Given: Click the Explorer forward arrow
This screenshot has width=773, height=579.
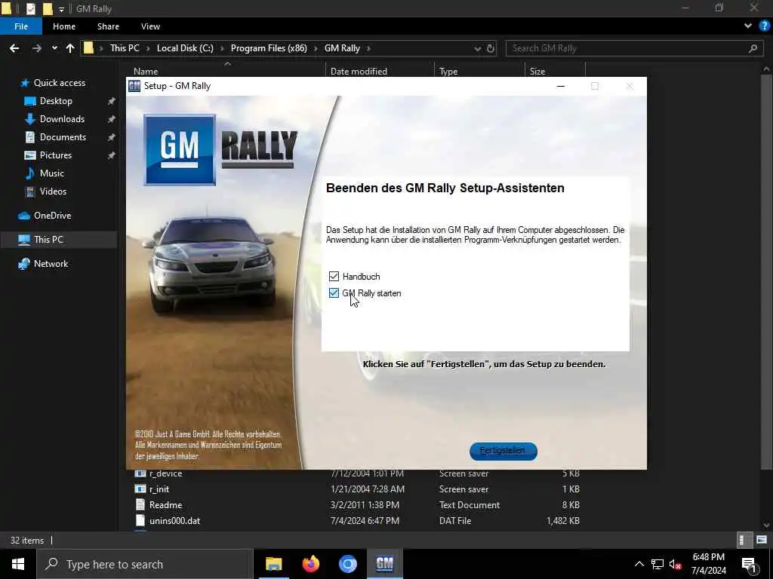Looking at the screenshot, I should pyautogui.click(x=36, y=48).
